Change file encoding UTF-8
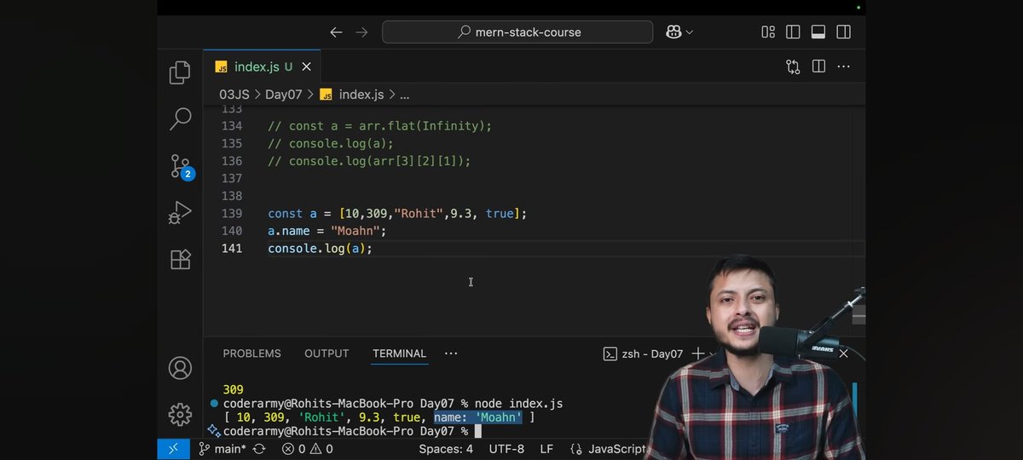This screenshot has width=1023, height=460. 508,449
